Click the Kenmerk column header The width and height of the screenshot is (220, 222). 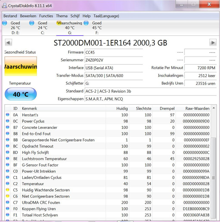pos(63,109)
